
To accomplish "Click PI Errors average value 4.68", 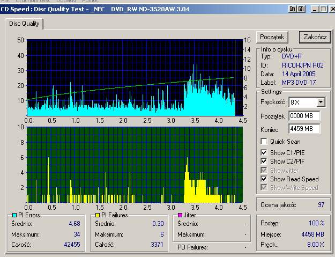I will pos(75,224).
